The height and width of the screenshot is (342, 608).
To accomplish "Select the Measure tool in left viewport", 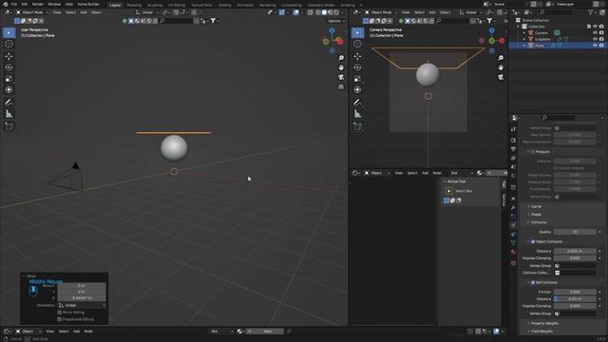I will click(x=9, y=114).
